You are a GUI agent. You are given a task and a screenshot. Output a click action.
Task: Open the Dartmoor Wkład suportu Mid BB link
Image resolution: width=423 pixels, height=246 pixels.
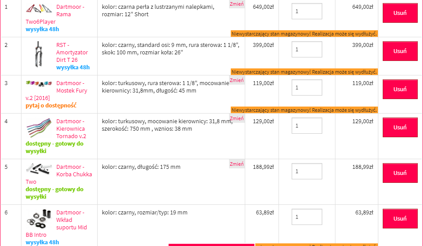[71, 220]
